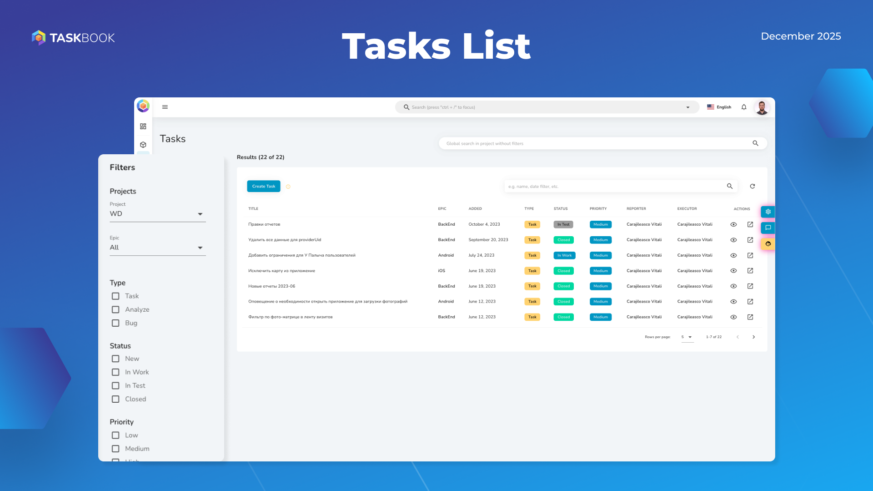The image size is (873, 491).
Task: Open the hamburger navigation menu
Action: 165,107
